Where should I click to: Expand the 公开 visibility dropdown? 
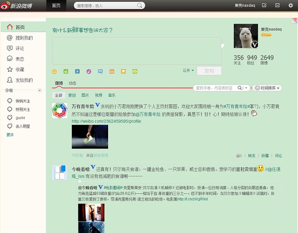click(x=188, y=70)
